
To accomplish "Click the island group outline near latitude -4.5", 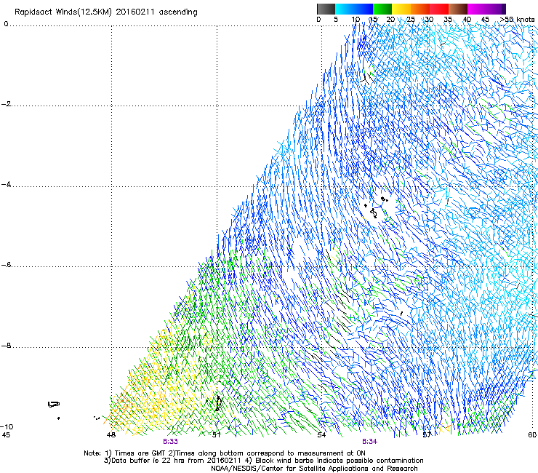I will pyautogui.click(x=376, y=207).
